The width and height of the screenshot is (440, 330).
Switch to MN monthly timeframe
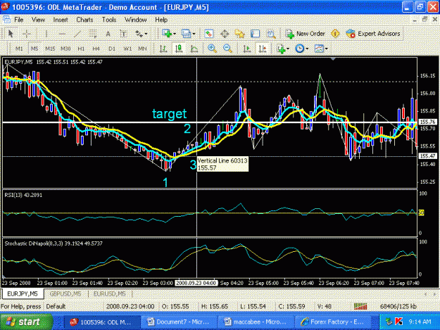pyautogui.click(x=142, y=49)
